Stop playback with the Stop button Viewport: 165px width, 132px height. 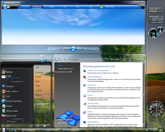(x=61, y=49)
